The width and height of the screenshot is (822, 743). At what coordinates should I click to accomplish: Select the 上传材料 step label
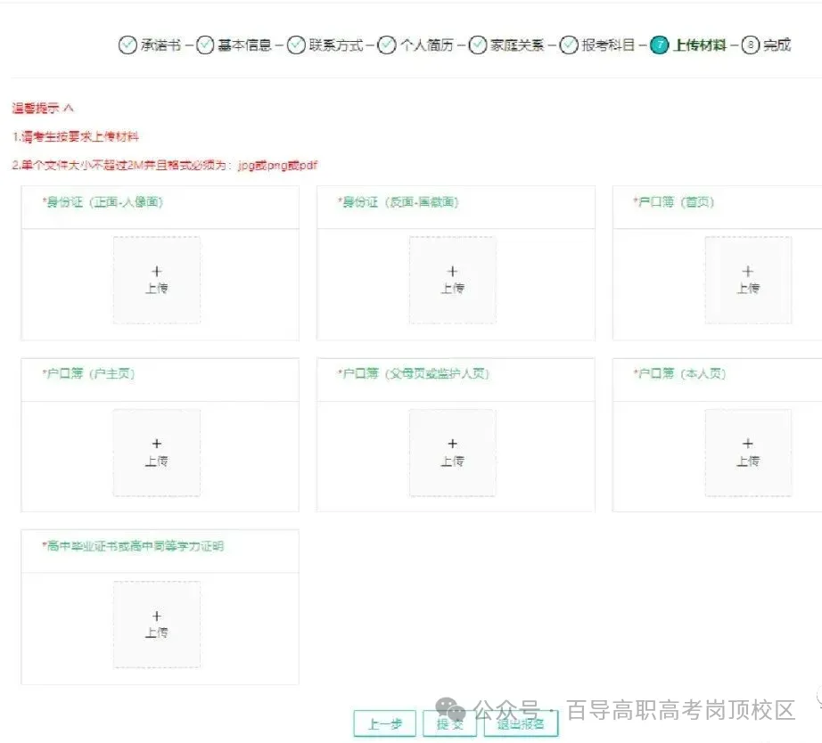pos(699,45)
